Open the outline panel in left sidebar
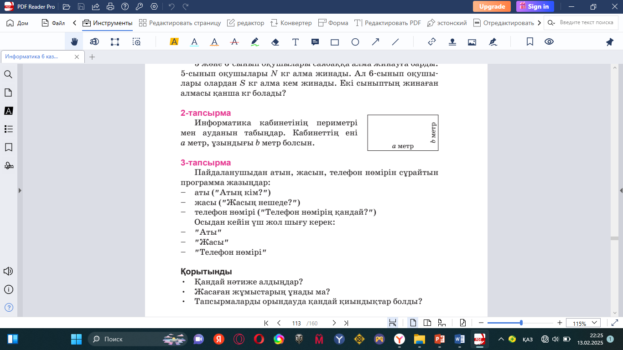 pyautogui.click(x=8, y=129)
